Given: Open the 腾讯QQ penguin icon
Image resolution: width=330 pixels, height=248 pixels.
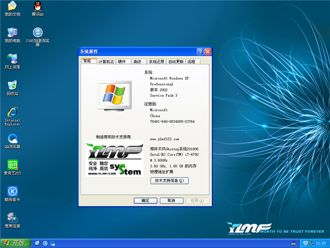Looking at the screenshot, I should tap(38, 6).
